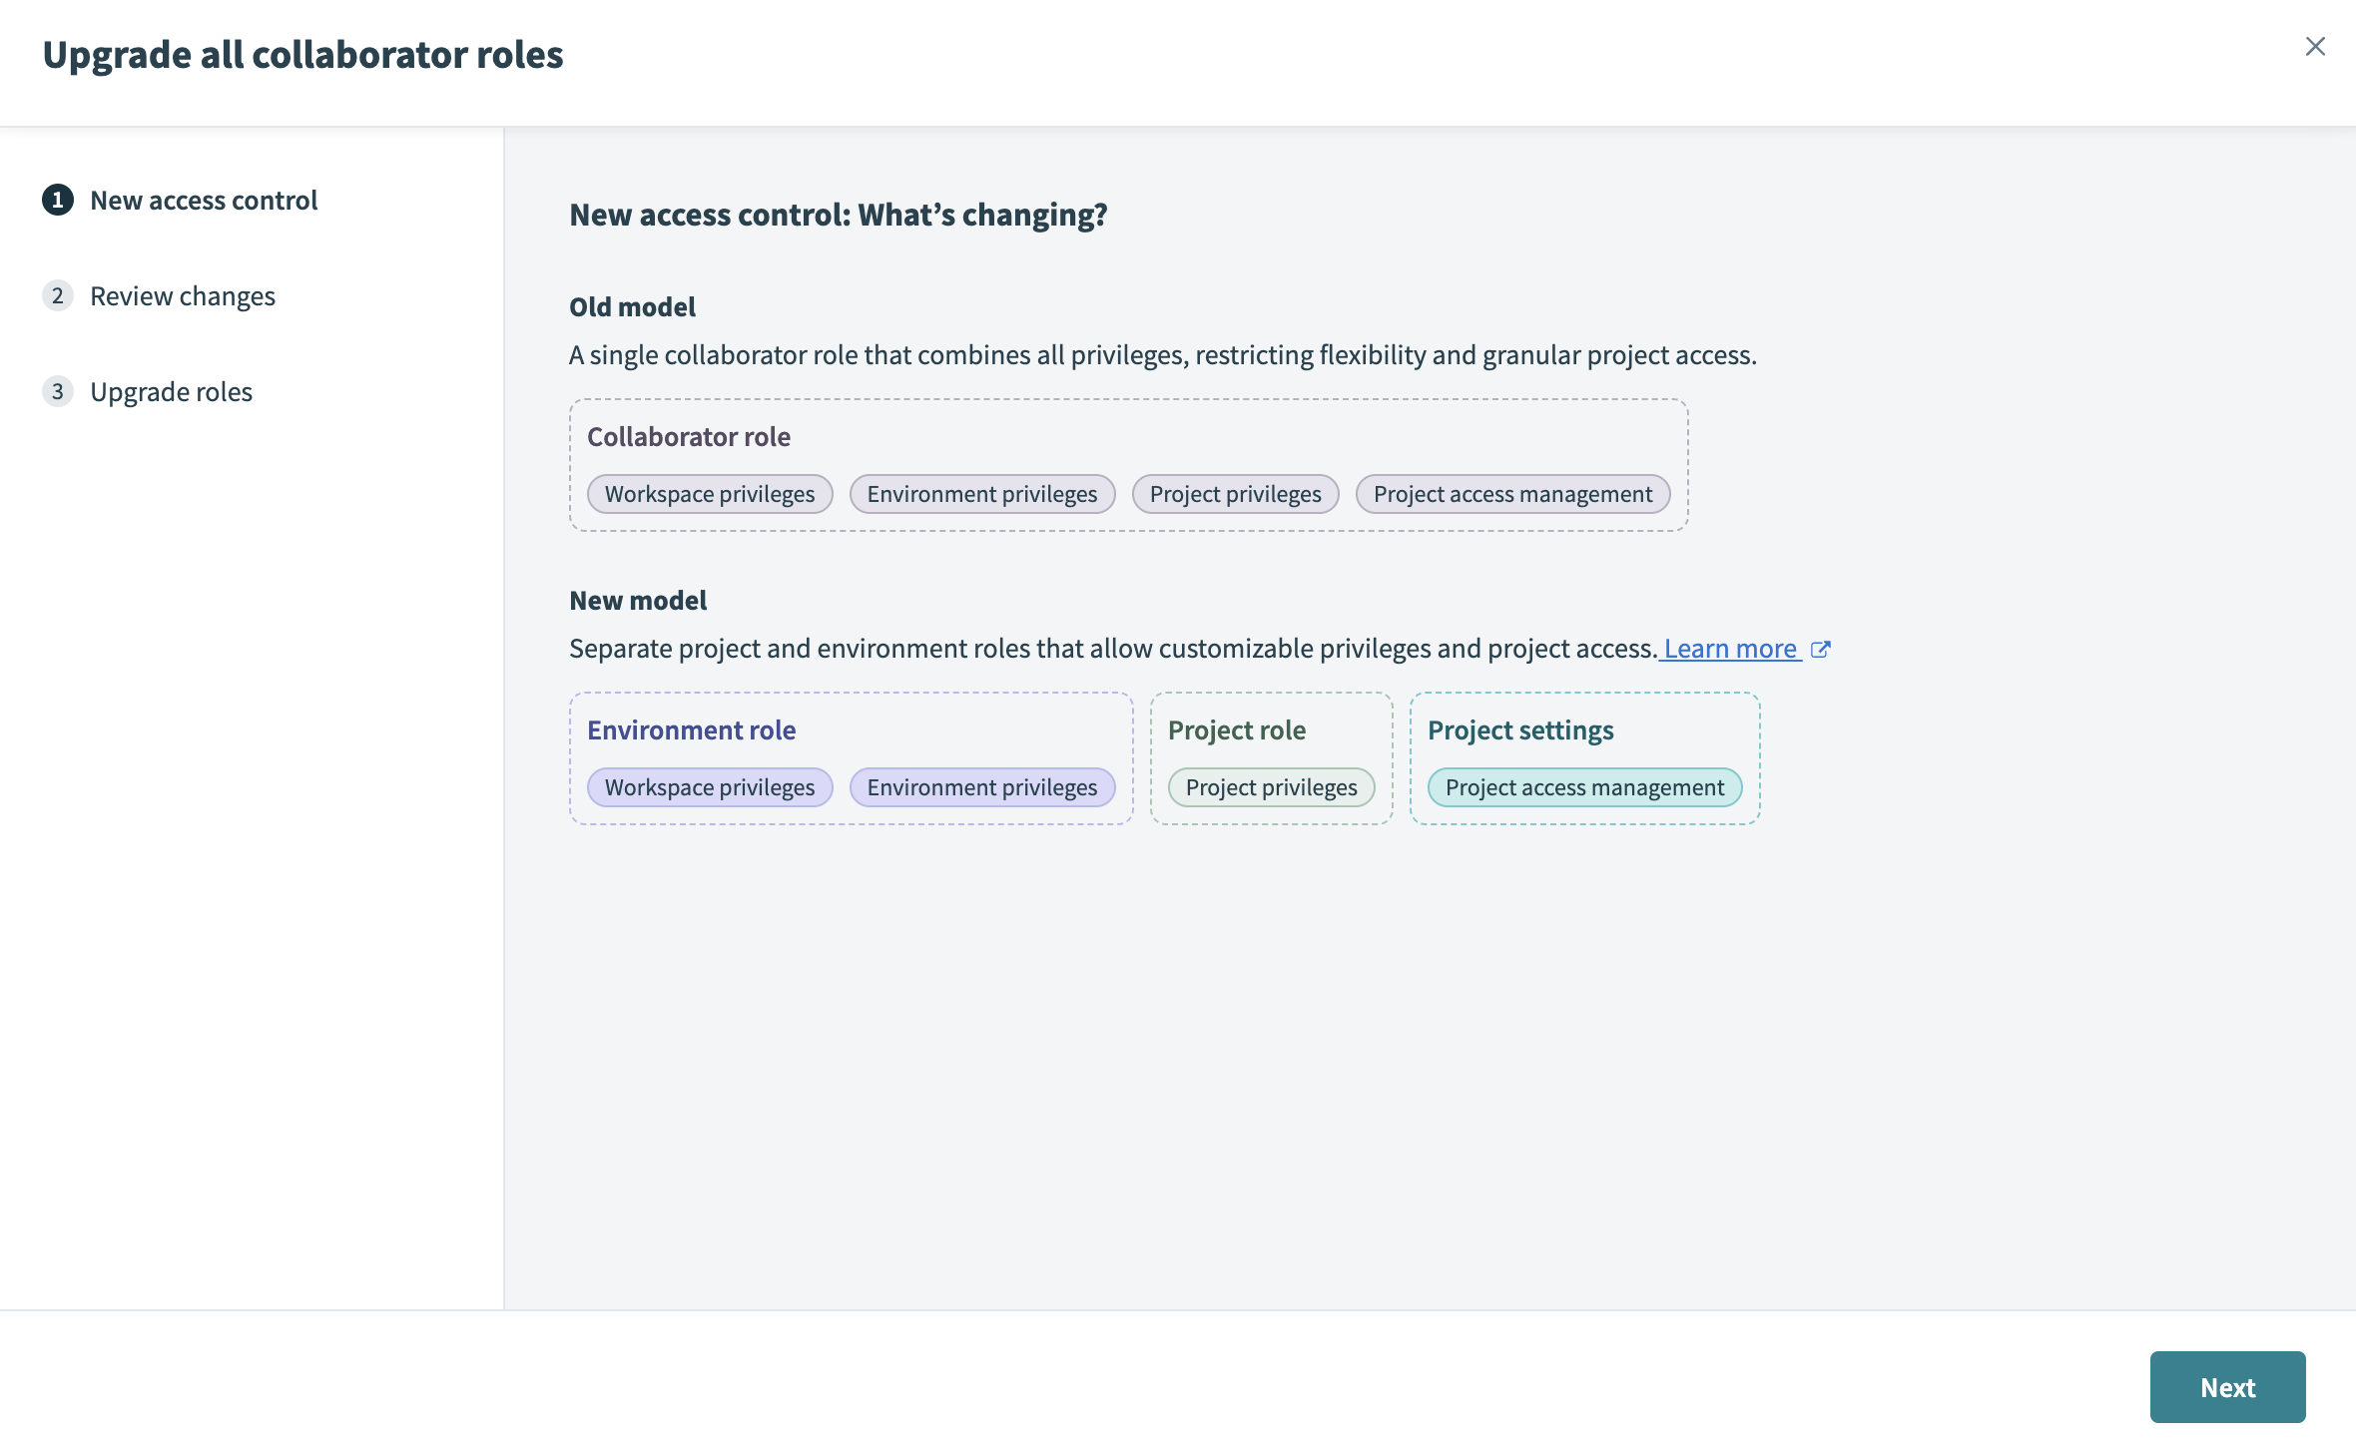Screen dimensions: 2356x1449
Task: Follow the Learn more link
Action: pos(1730,649)
